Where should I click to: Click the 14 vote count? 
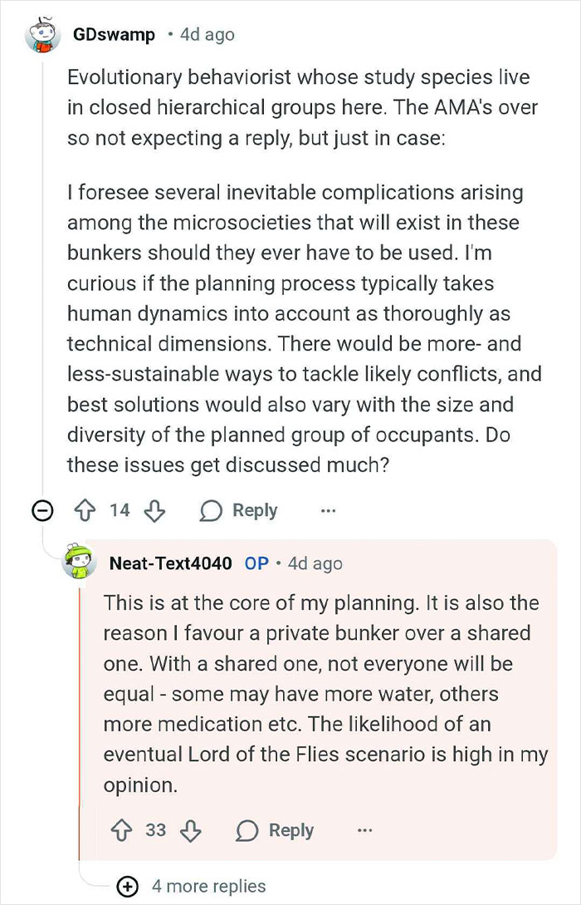[120, 510]
